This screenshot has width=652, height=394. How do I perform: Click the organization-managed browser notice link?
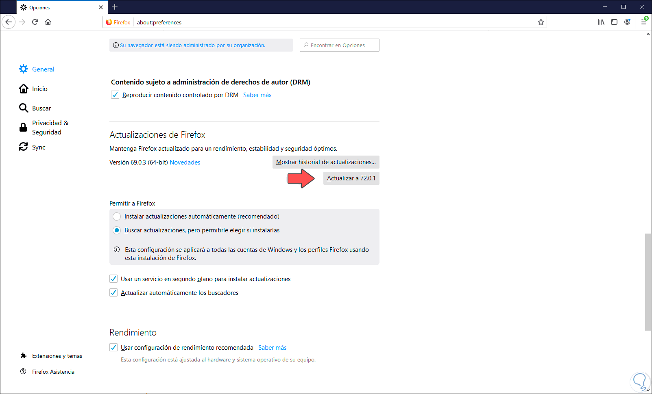[192, 45]
